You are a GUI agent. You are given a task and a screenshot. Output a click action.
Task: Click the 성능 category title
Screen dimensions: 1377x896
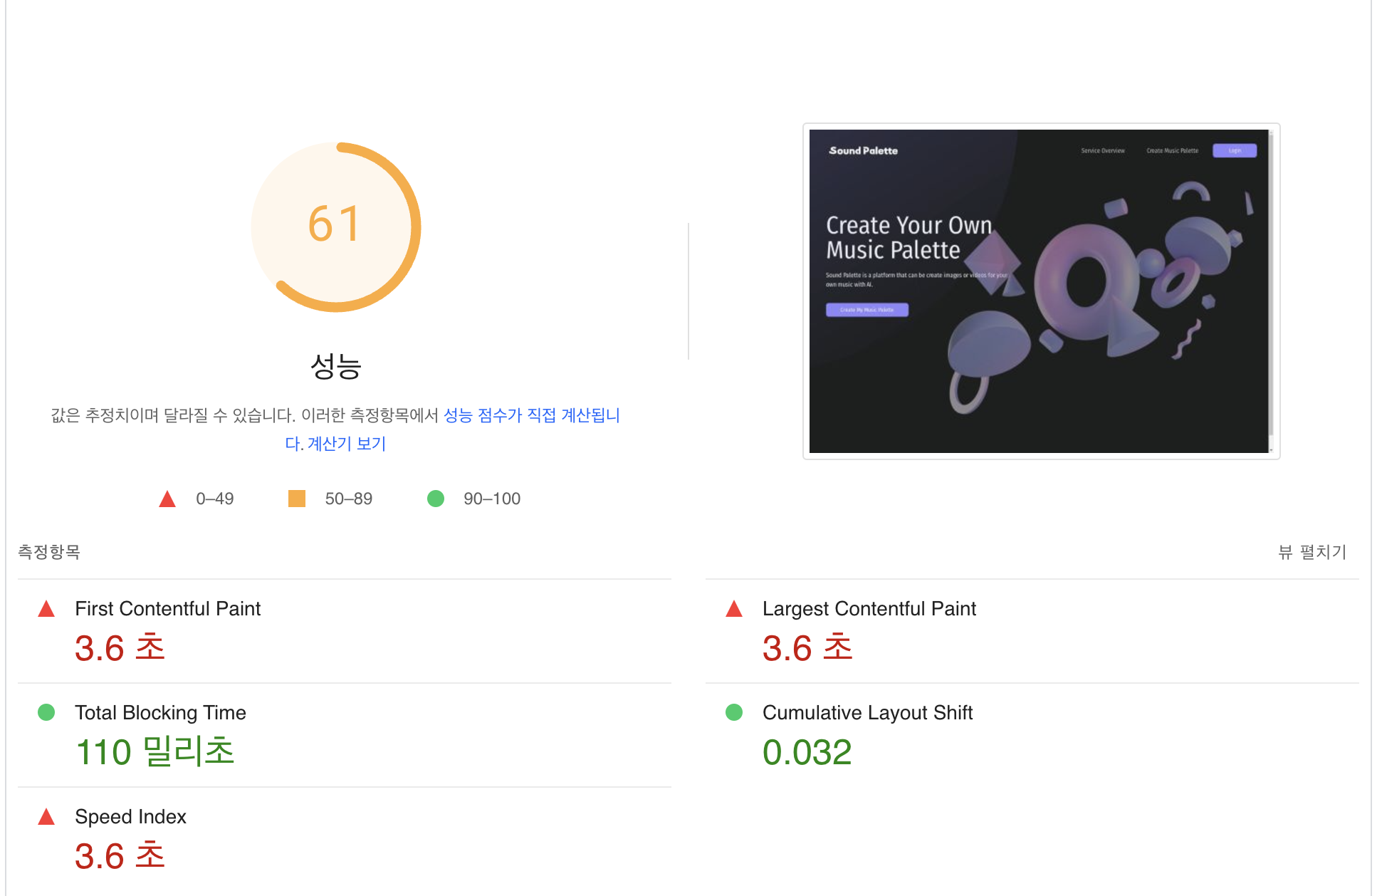[336, 366]
